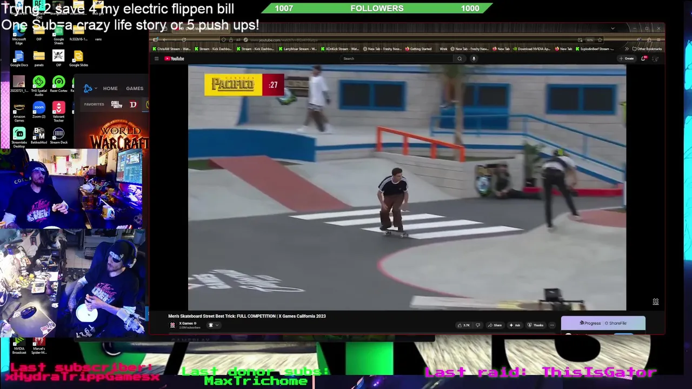Expand the browser tab list chevron

coord(613,29)
